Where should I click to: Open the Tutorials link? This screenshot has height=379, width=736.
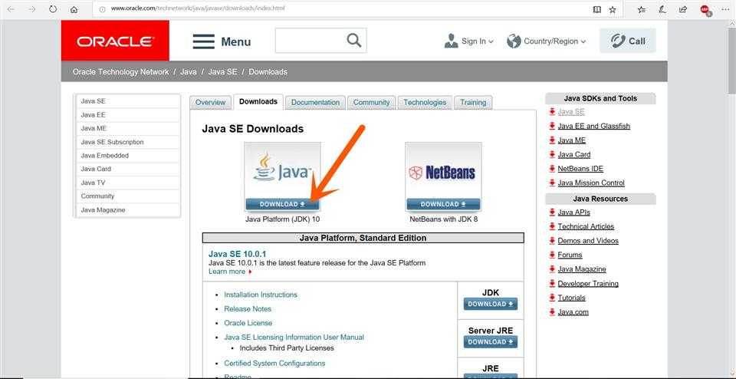coord(571,298)
